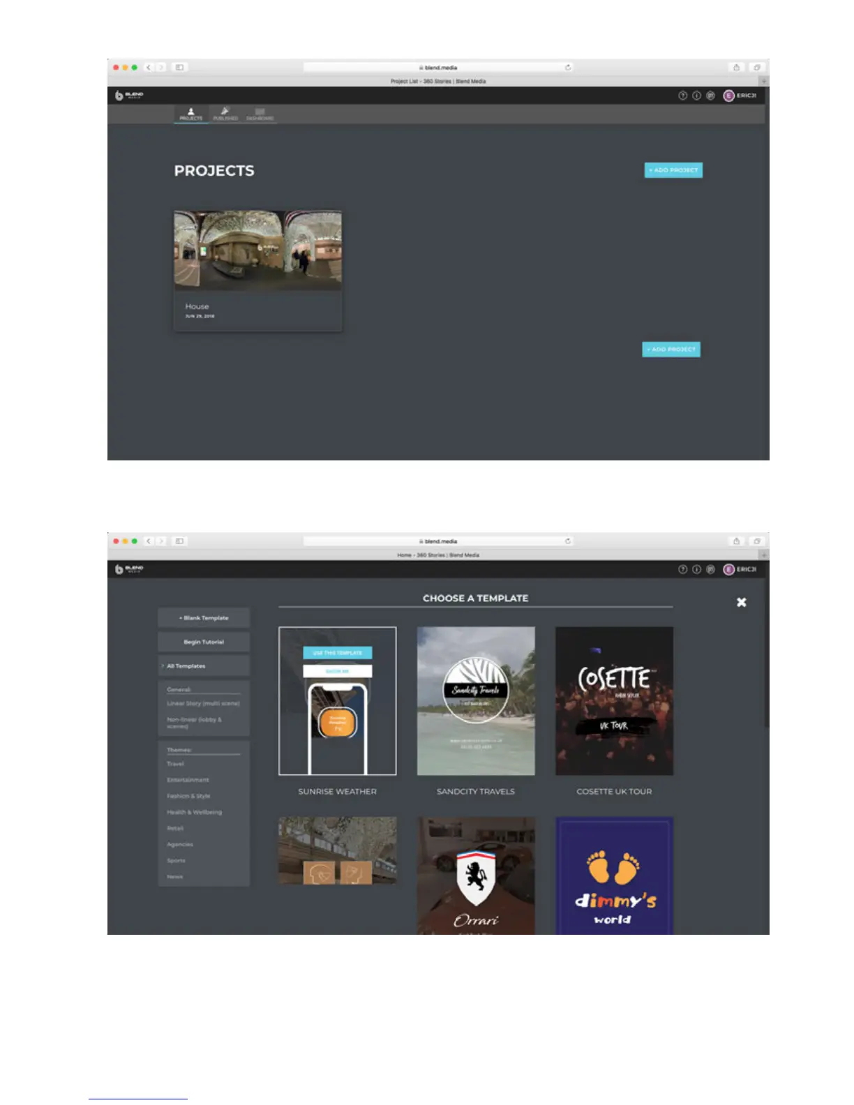Click Safari back arrow in template window
This screenshot has width=854, height=1105.
149,541
